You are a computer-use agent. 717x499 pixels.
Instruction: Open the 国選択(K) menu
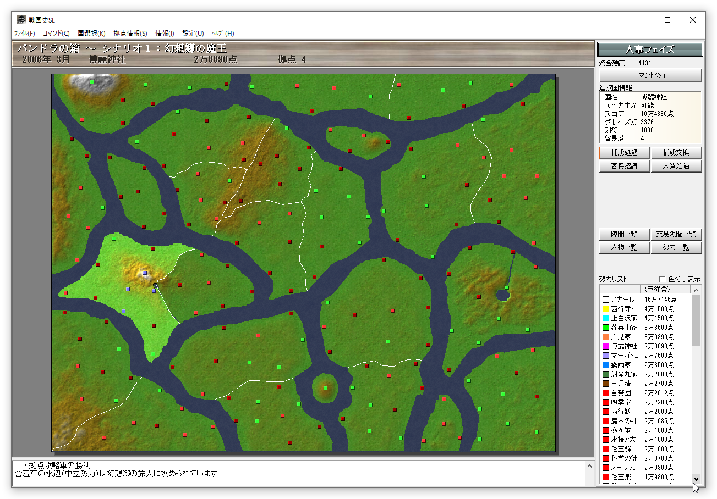pos(91,34)
